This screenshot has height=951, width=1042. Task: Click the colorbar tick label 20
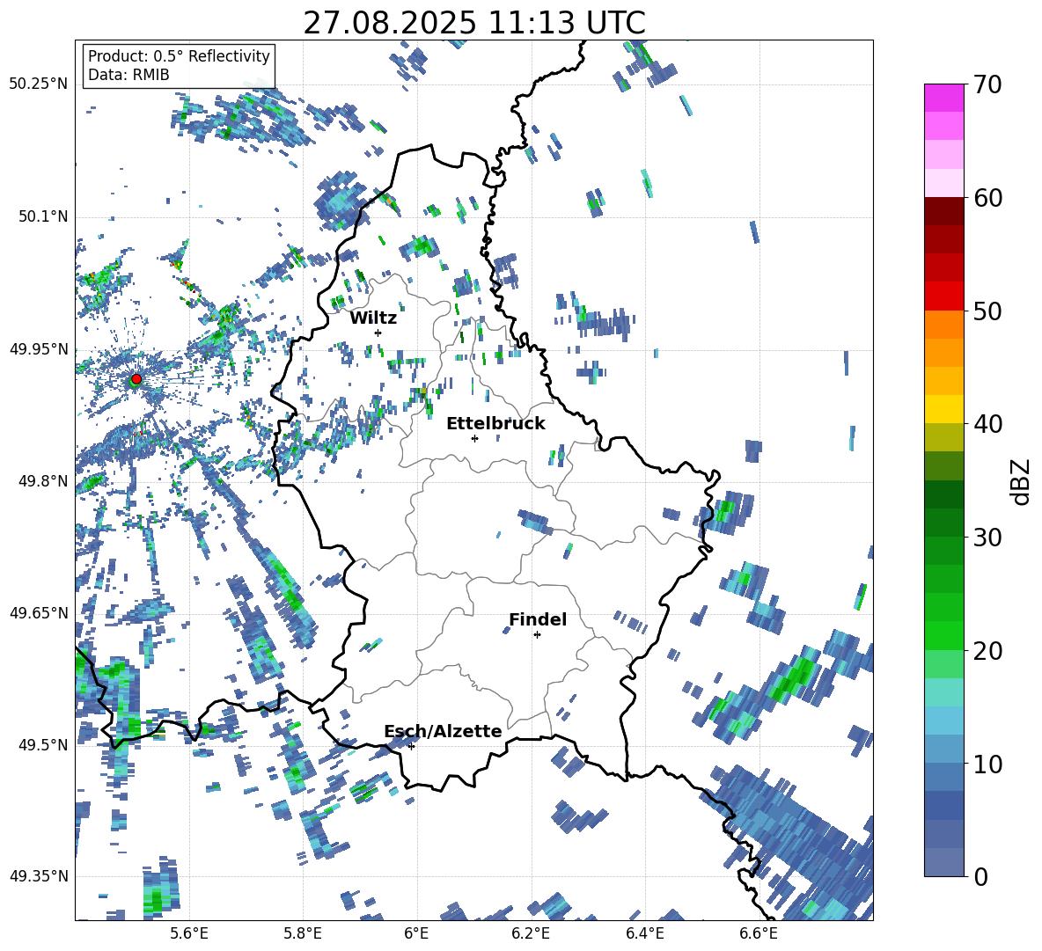pyautogui.click(x=987, y=650)
